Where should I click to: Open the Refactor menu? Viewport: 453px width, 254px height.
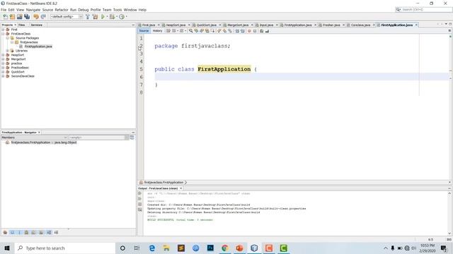pyautogui.click(x=62, y=10)
